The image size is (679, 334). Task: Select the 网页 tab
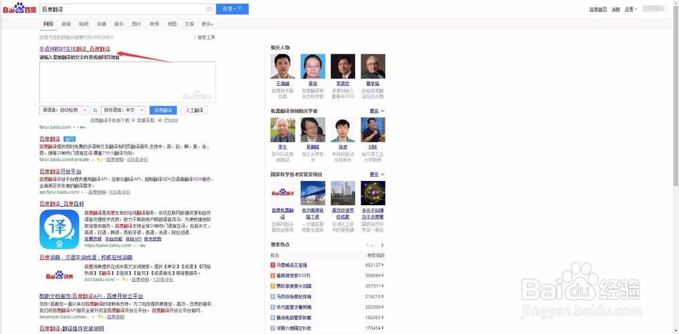coord(48,24)
